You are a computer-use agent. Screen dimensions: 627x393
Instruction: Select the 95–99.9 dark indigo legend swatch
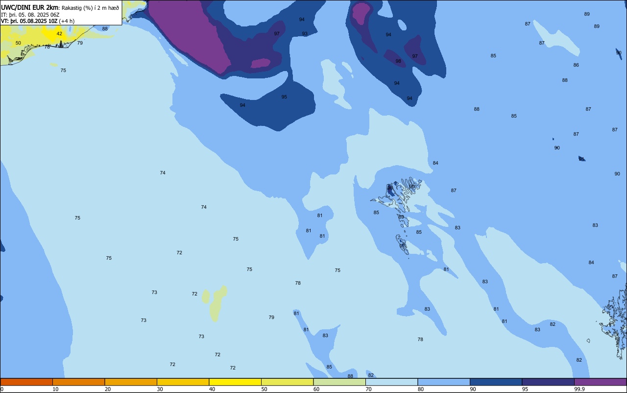(548, 382)
